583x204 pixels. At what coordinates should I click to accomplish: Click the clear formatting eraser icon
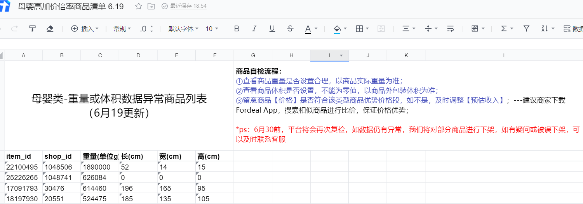(50, 29)
